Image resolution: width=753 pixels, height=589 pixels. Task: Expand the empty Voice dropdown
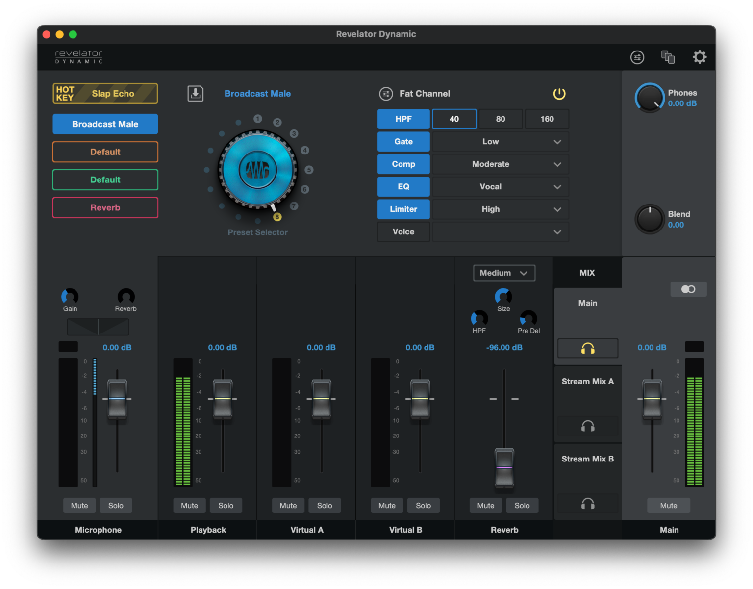tap(501, 232)
